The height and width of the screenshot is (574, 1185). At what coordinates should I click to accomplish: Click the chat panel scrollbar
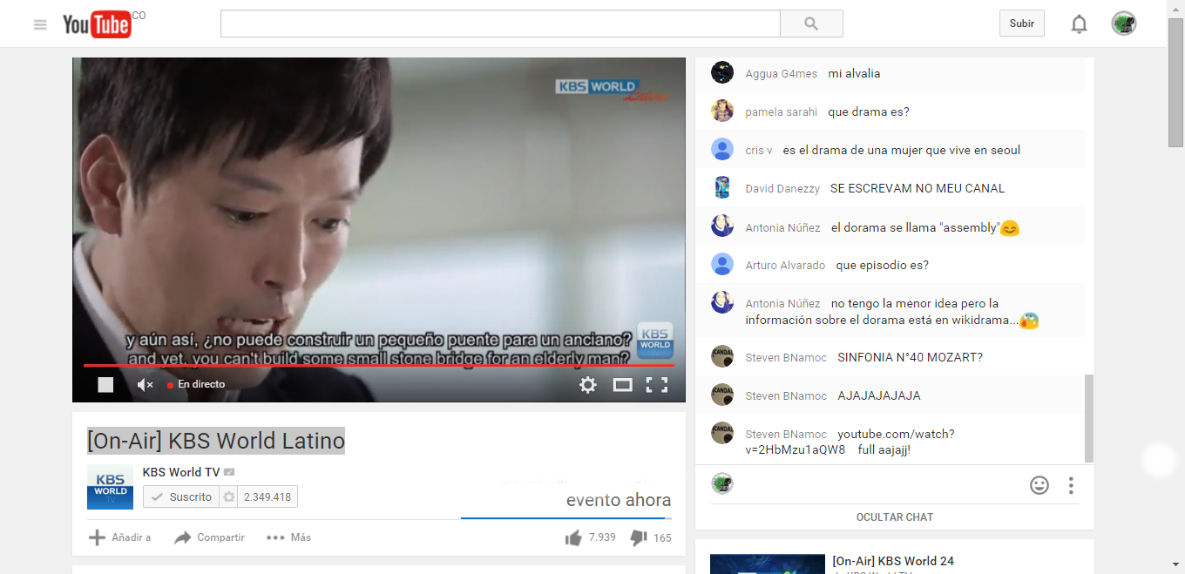[x=1089, y=418]
